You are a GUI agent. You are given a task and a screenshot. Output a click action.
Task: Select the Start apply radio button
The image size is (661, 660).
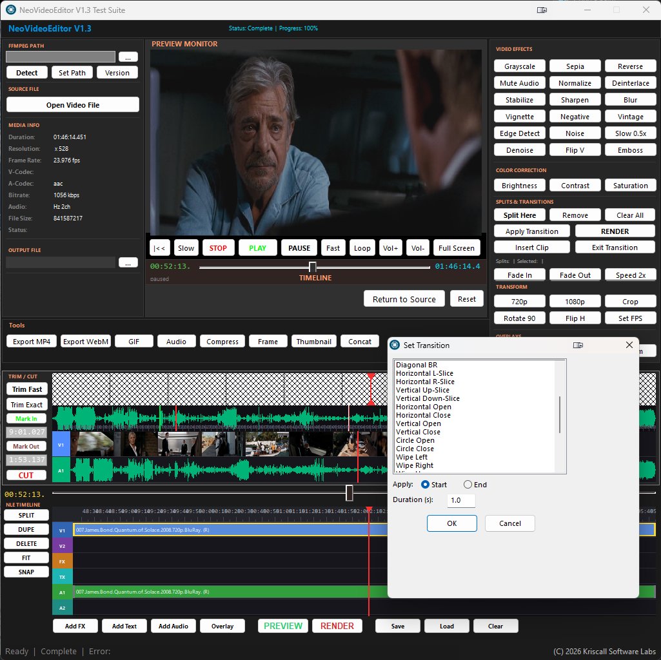(x=425, y=485)
